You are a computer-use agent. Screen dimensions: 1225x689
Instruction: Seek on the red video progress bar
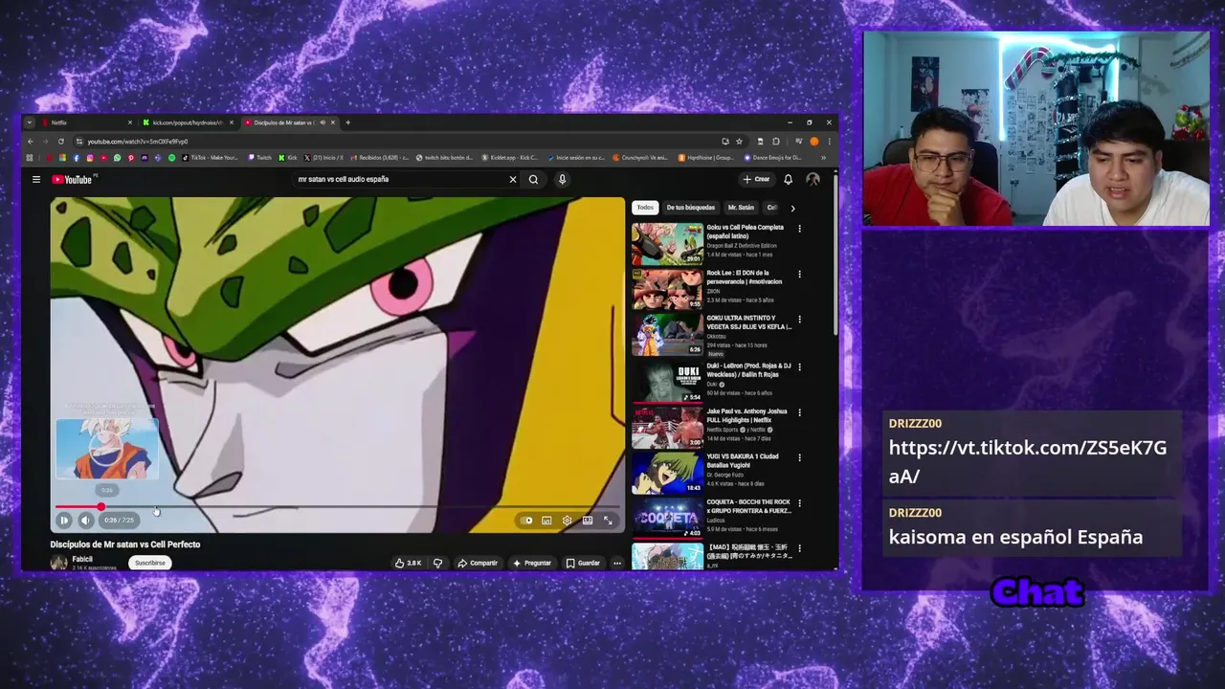[337, 507]
